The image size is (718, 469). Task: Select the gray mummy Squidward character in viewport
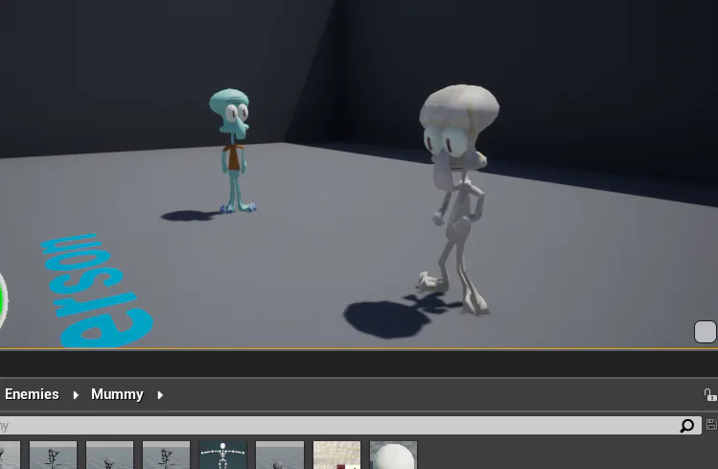(459, 199)
